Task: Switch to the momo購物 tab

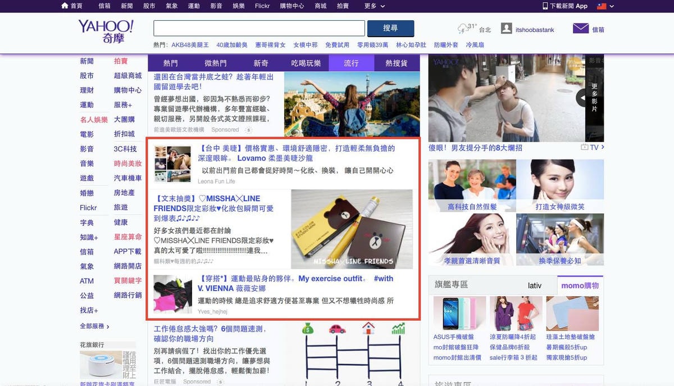Action: click(580, 285)
